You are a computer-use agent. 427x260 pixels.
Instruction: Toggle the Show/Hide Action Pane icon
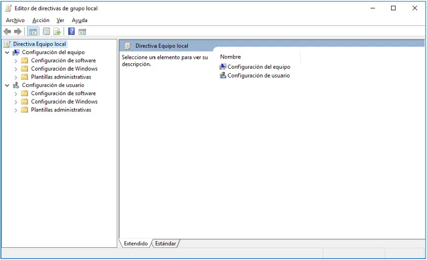click(82, 31)
